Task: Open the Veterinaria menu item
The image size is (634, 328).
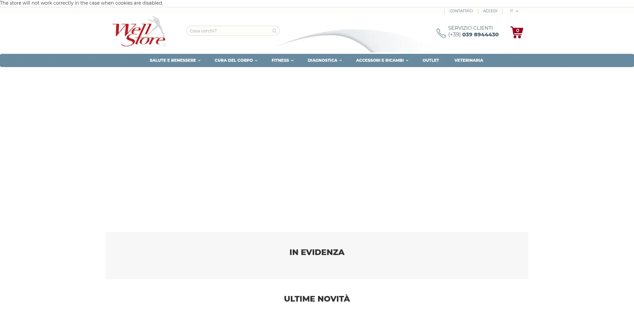Action: [x=469, y=60]
